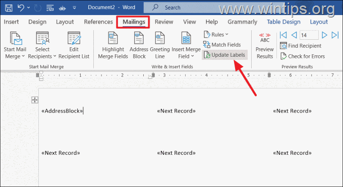343x187 pixels.
Task: Click the right indent marker on ruler
Action: click(150, 77)
